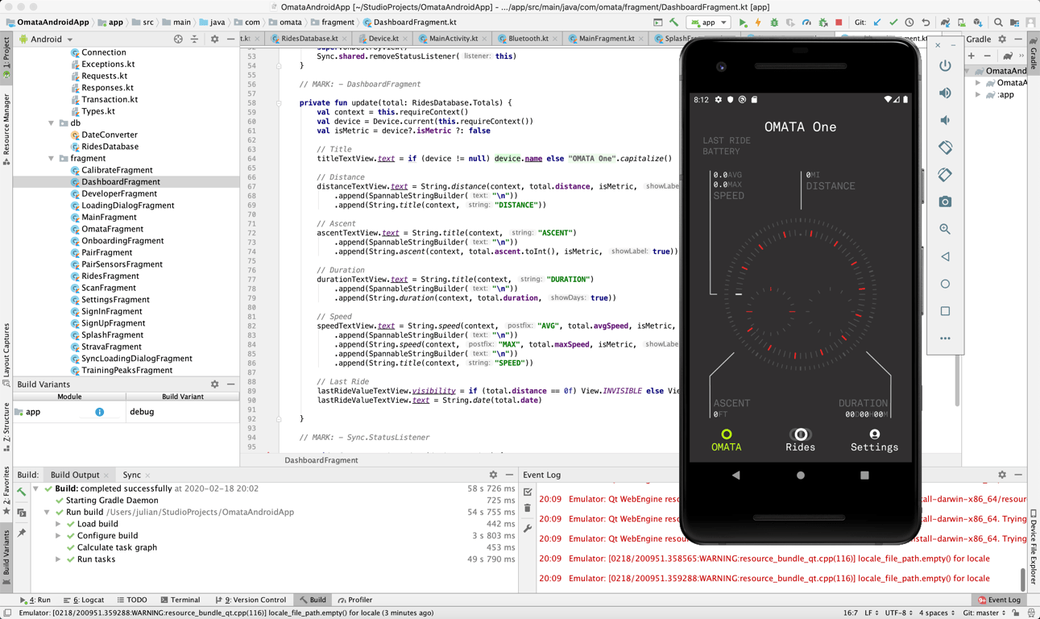Take an emulator screenshot with the camera icon

(945, 202)
